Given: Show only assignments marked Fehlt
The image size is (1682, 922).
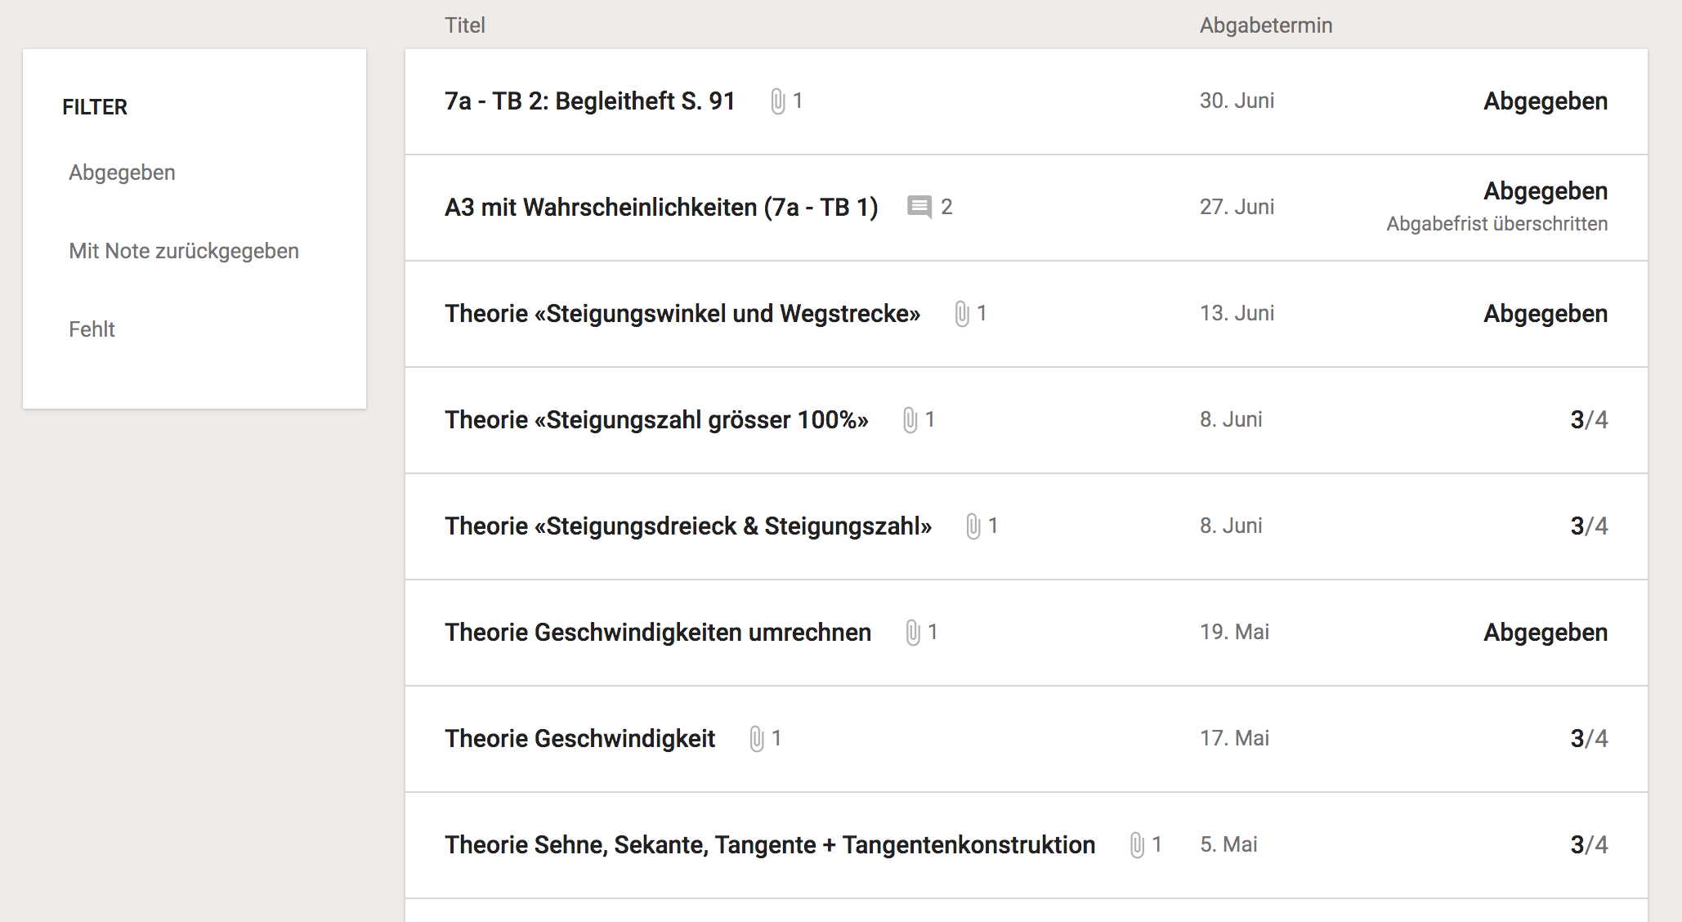Looking at the screenshot, I should click(92, 329).
